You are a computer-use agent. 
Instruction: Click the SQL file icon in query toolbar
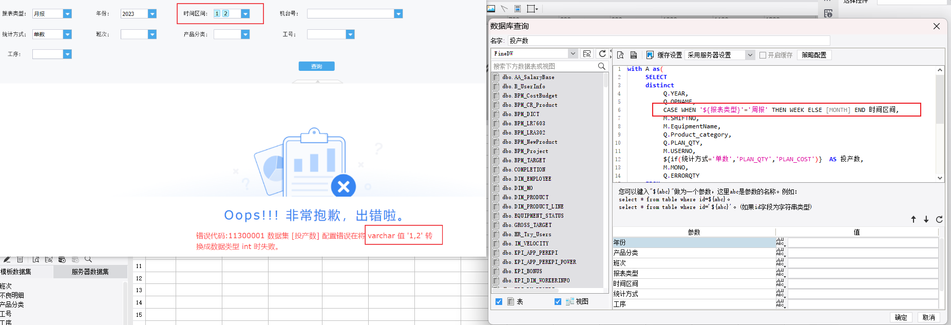click(634, 55)
